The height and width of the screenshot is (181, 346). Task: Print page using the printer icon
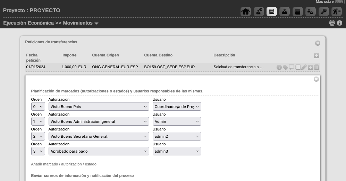point(332,23)
